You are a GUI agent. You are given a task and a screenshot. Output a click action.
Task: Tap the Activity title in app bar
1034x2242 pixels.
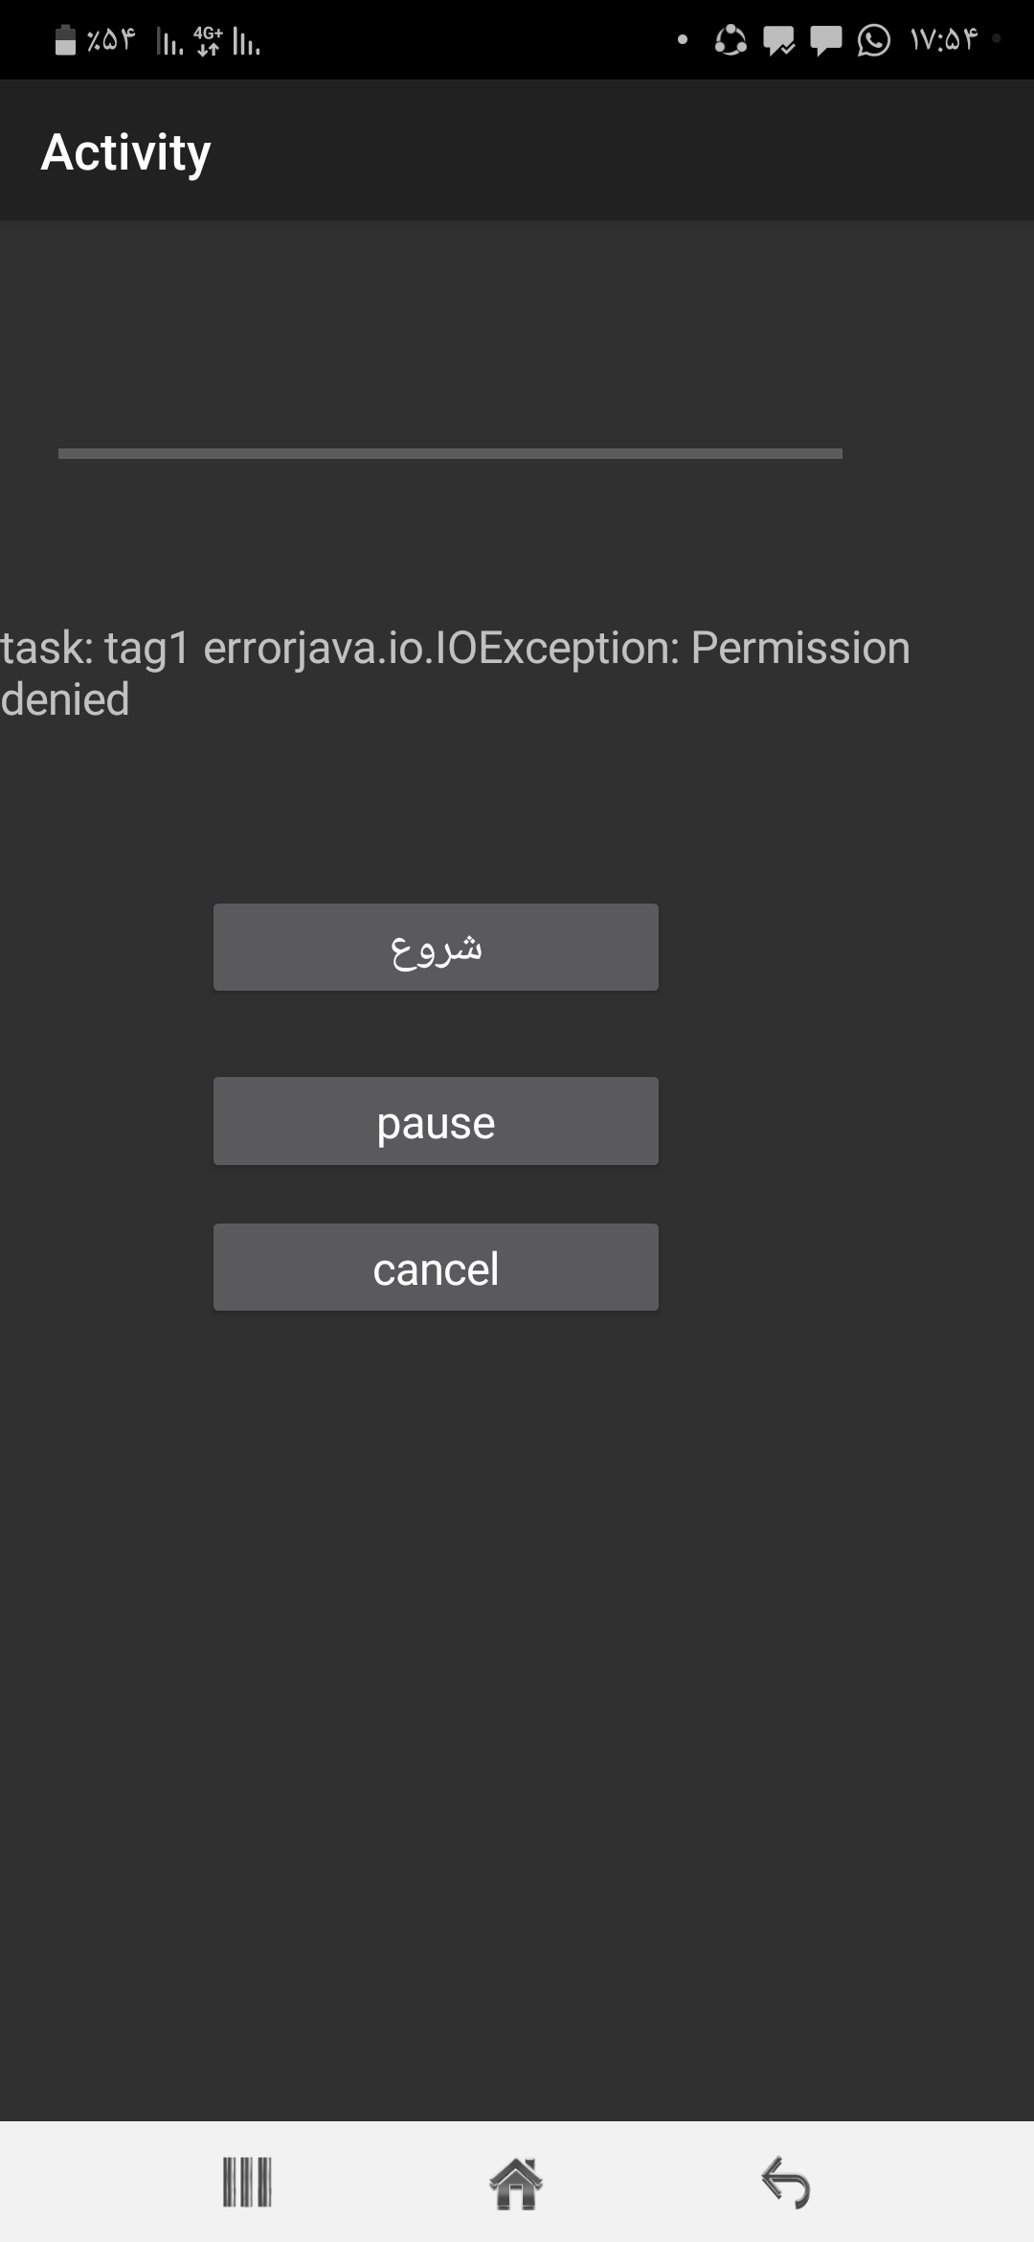pos(125,152)
